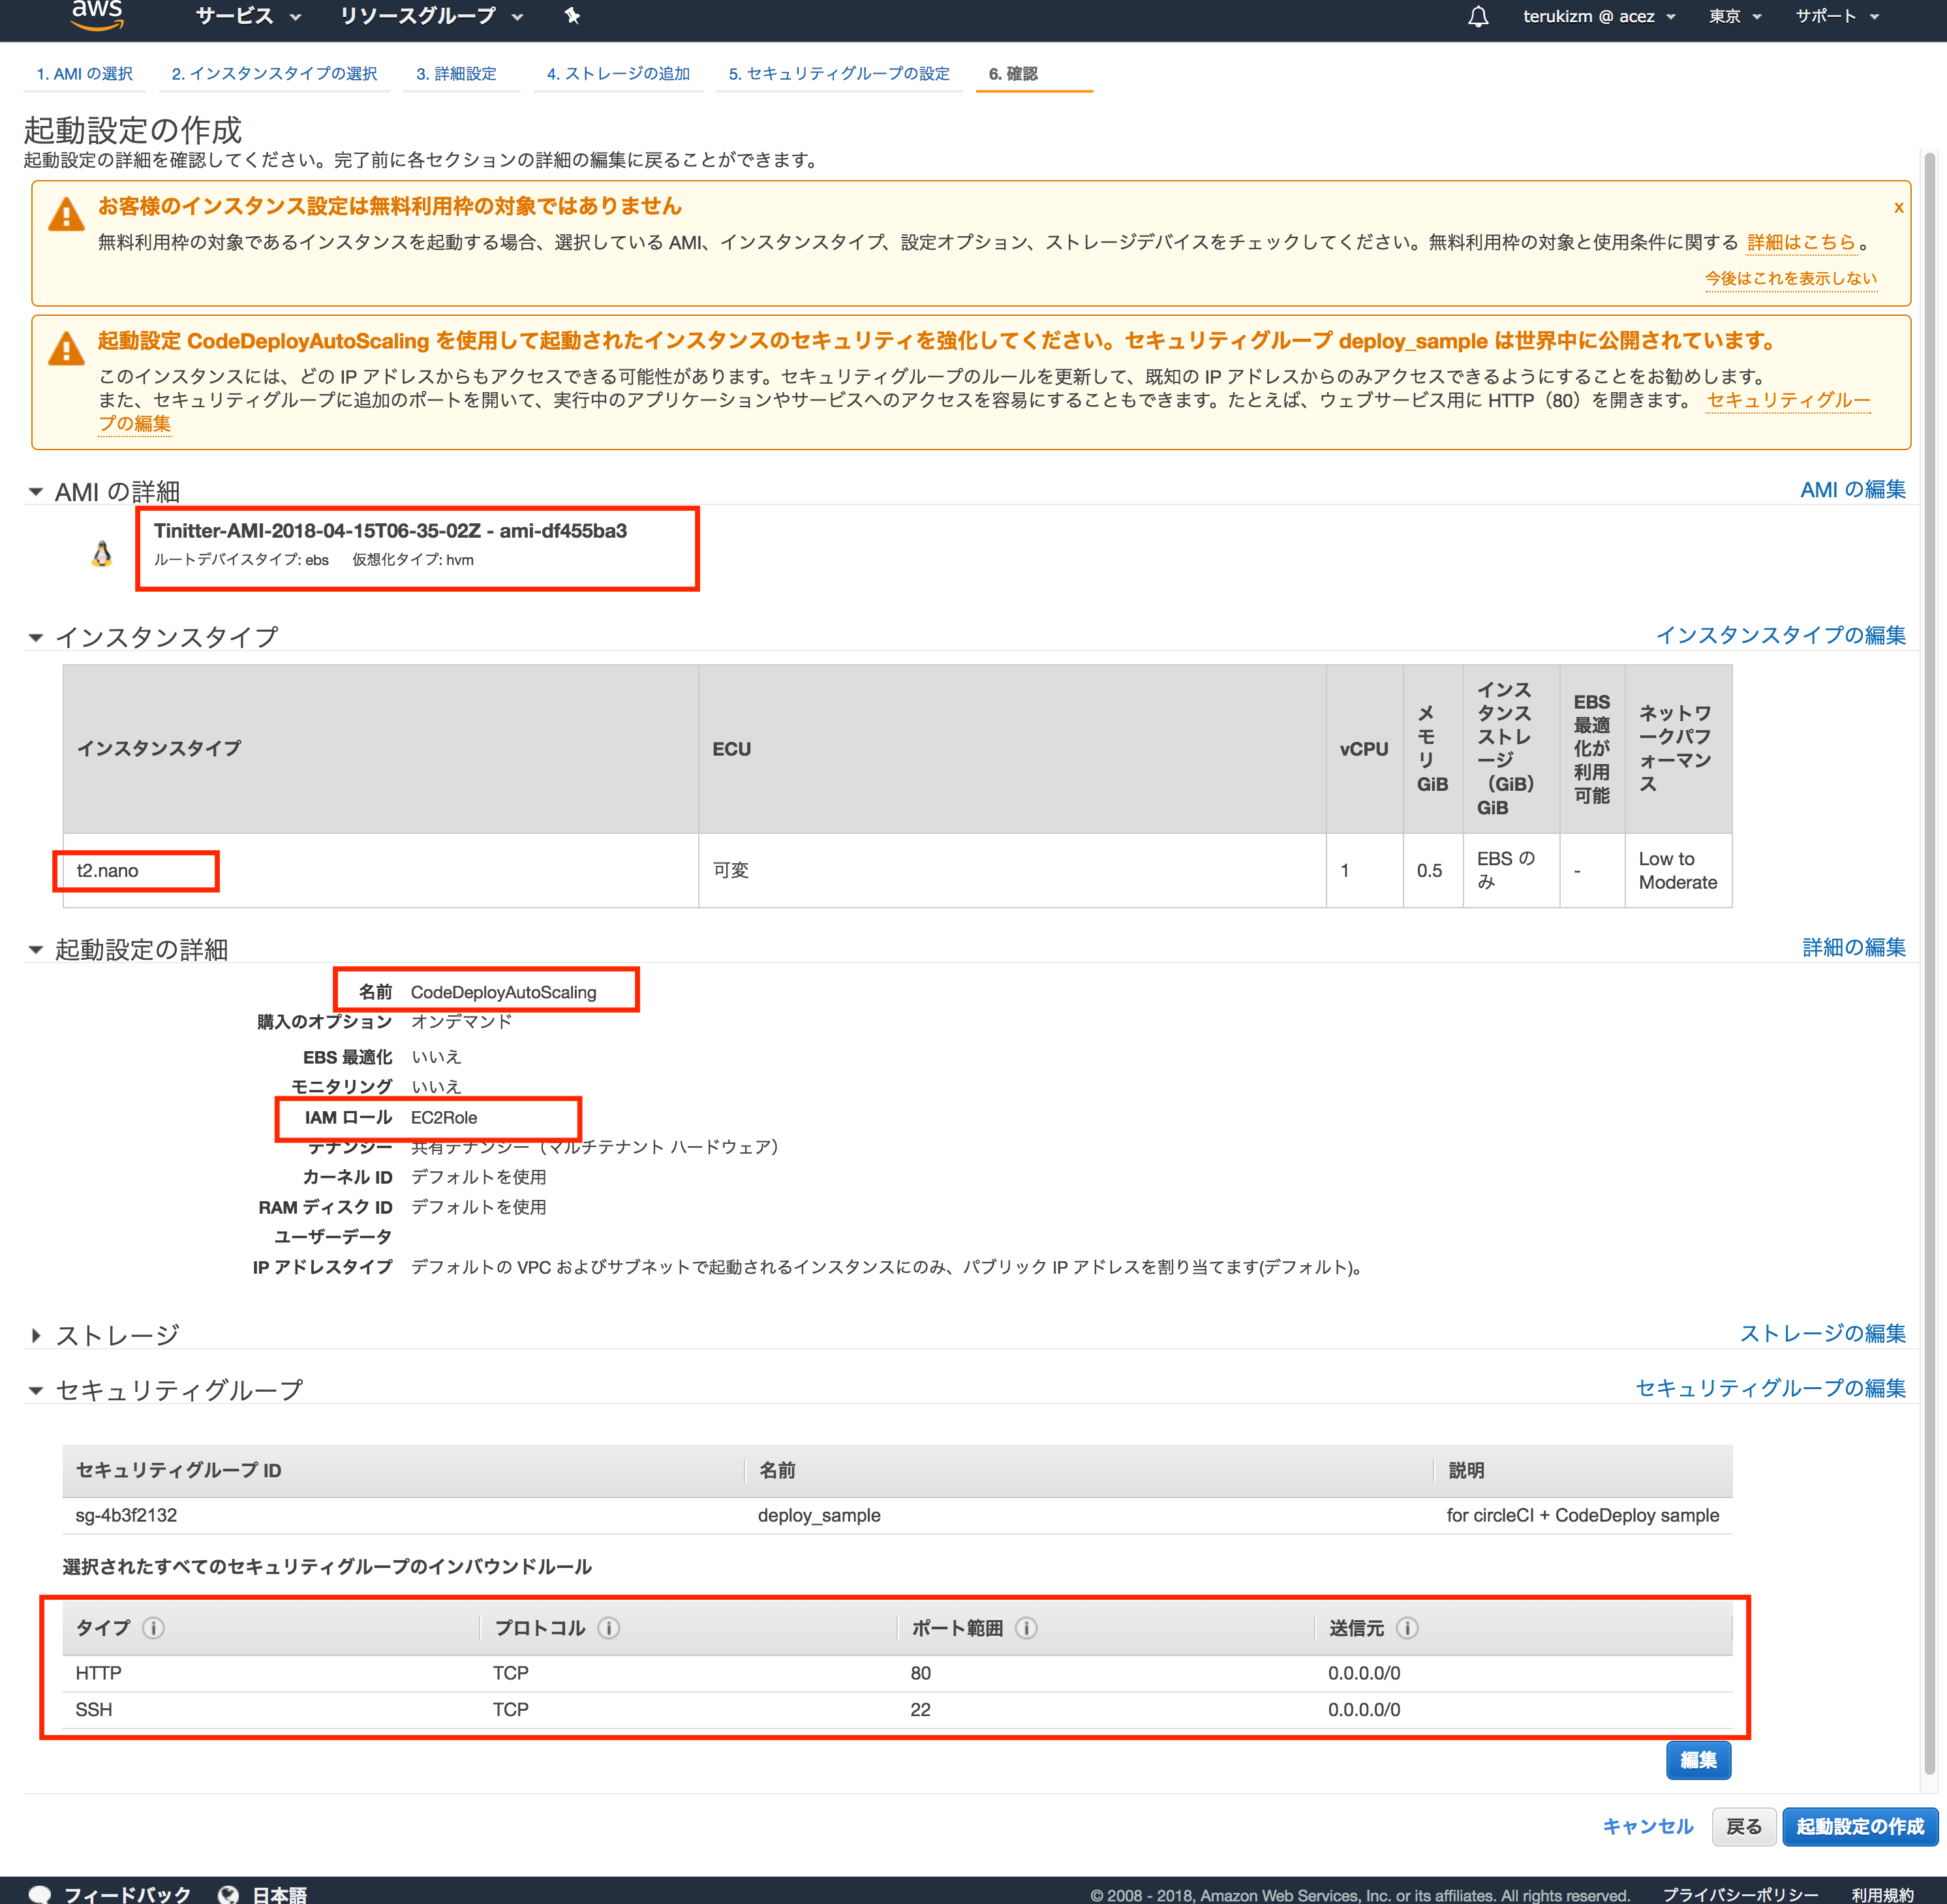
Task: Click the Linux penguin AMI icon
Action: (x=102, y=554)
